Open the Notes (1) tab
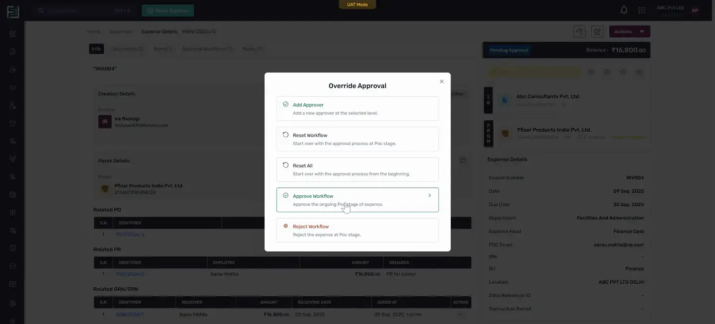The width and height of the screenshot is (715, 324). point(252,49)
